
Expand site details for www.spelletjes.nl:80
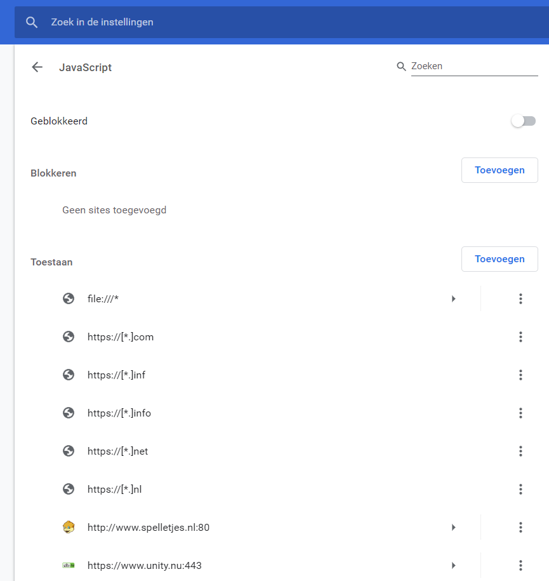coord(453,527)
